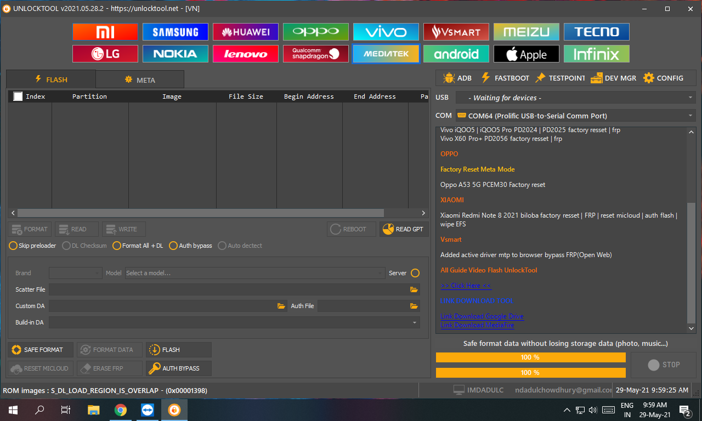Browse for Scatter File folder icon
Screen dimensions: 702x421
414,289
